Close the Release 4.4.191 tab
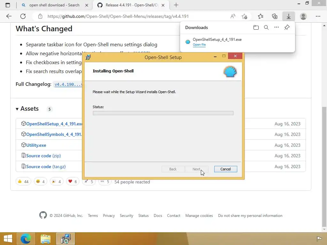 click(163, 5)
